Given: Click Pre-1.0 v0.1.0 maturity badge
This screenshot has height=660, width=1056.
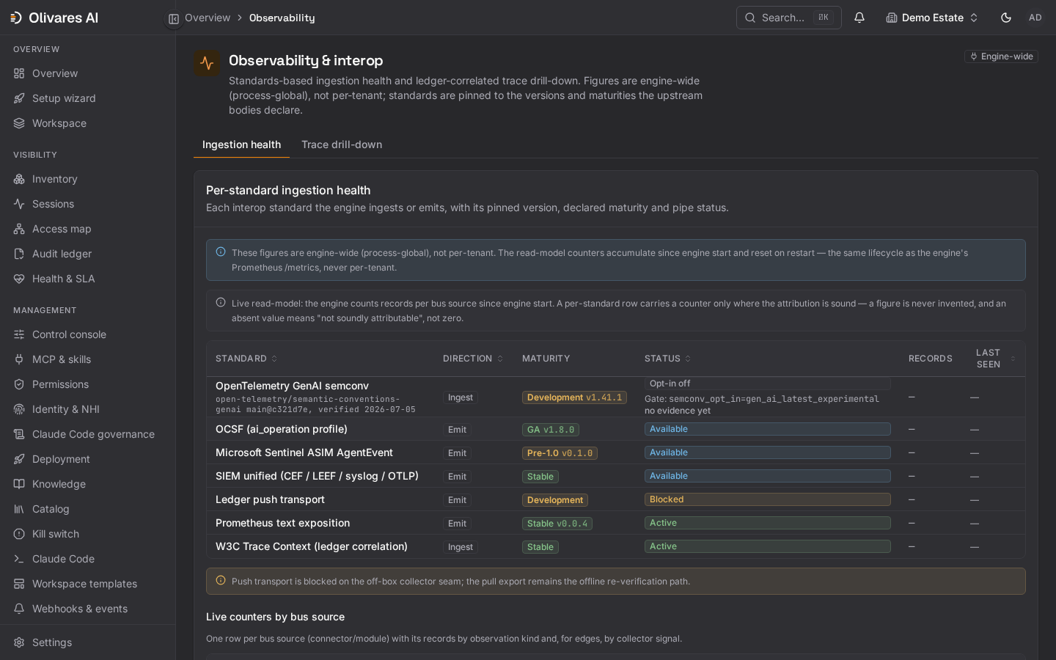Looking at the screenshot, I should tap(560, 453).
